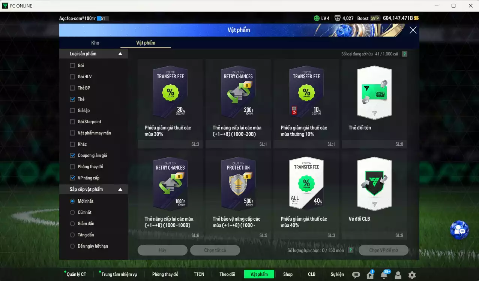Open the Shop menu in bottom navigation
This screenshot has width=479, height=281.
click(x=288, y=274)
